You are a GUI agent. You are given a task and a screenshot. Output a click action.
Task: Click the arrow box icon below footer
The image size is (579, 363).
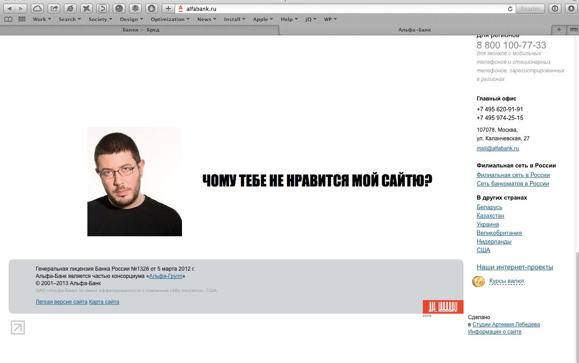[x=18, y=327]
